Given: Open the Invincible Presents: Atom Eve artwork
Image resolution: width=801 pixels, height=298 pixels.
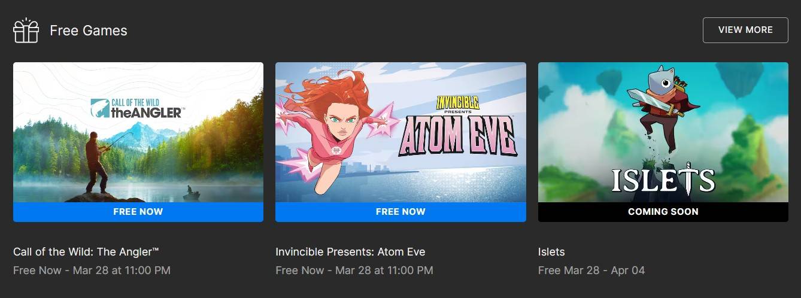Looking at the screenshot, I should coord(400,132).
